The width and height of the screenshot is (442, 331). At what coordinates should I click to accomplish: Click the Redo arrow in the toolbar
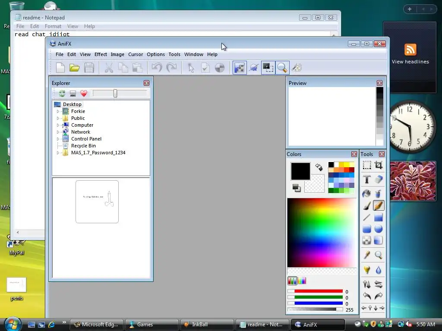[x=171, y=68]
